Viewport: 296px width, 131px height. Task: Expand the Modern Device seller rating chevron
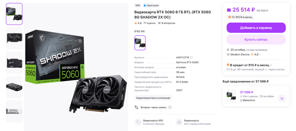coord(260,55)
